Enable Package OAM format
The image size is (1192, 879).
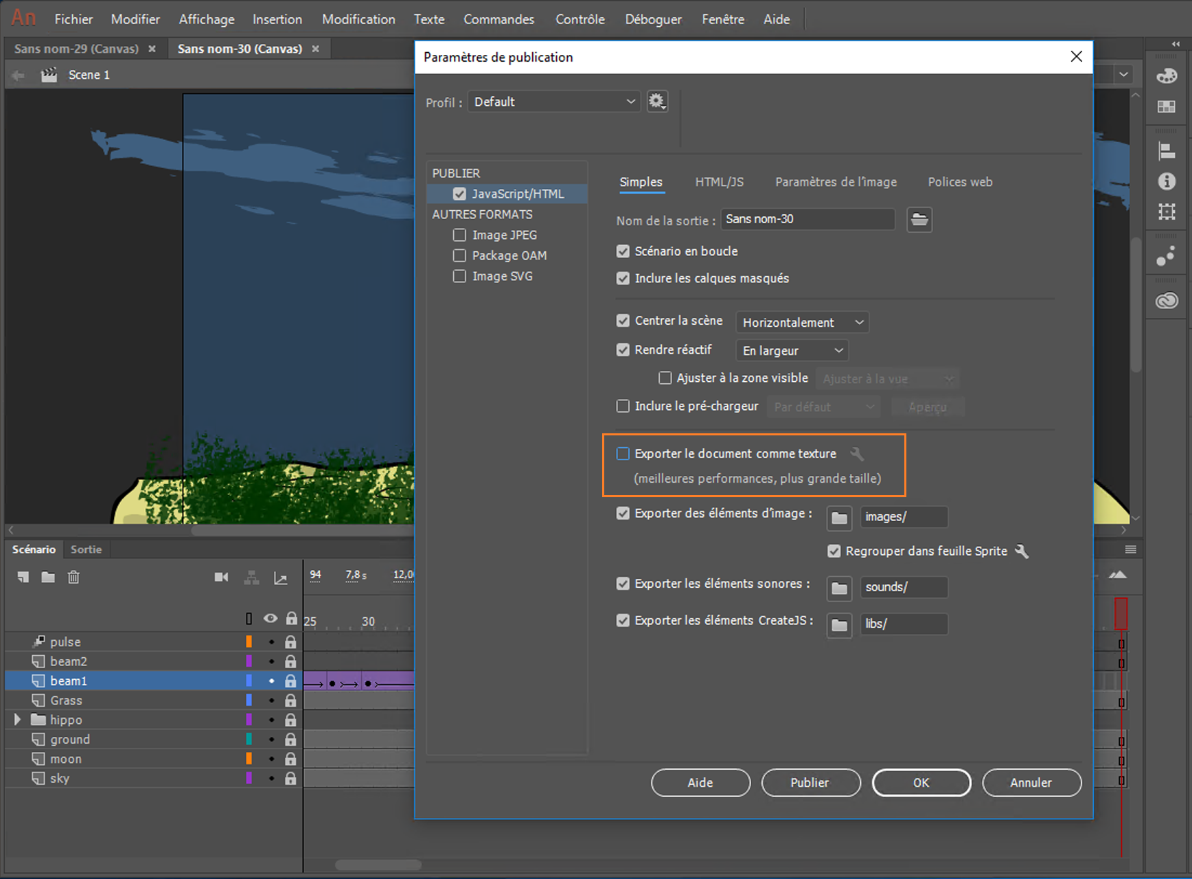459,256
